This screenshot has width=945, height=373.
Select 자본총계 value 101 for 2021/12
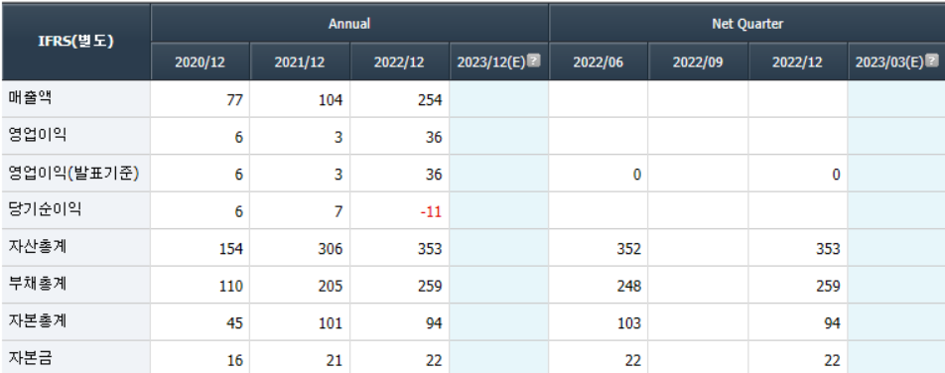coord(331,323)
